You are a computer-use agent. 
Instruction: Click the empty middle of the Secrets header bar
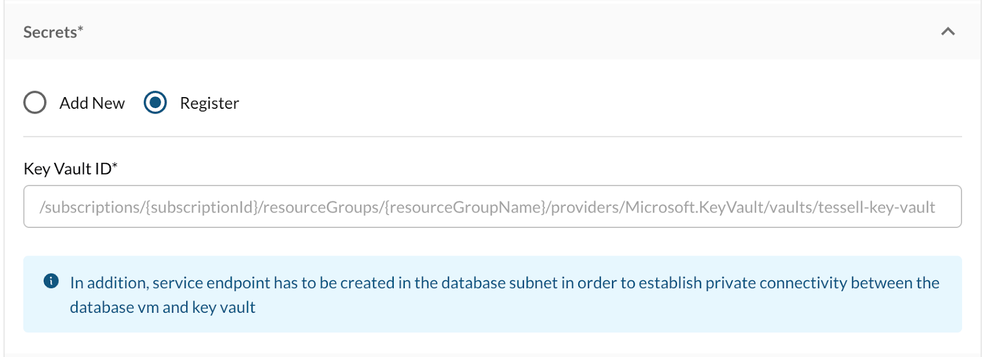point(491,32)
